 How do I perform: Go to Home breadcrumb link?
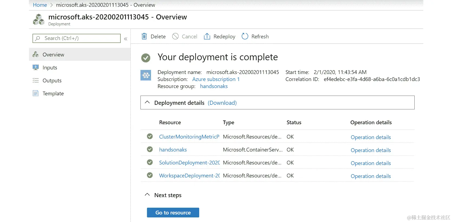pyautogui.click(x=40, y=5)
